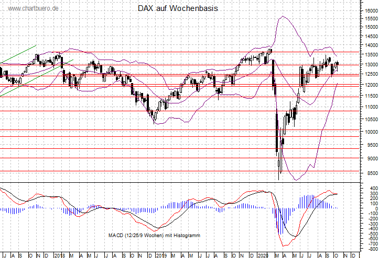Click the -500 MACD scale label
This screenshot has width=379, height=258.
373,234
